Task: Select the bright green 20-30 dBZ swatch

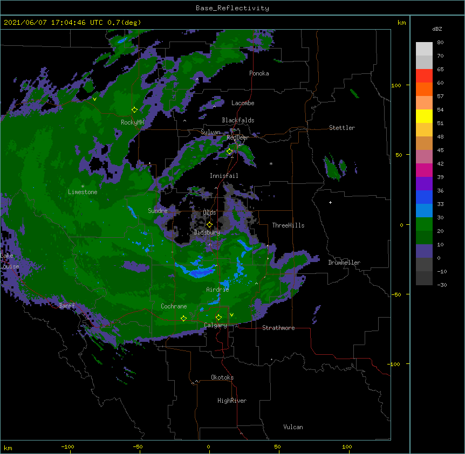Action: 424,224
